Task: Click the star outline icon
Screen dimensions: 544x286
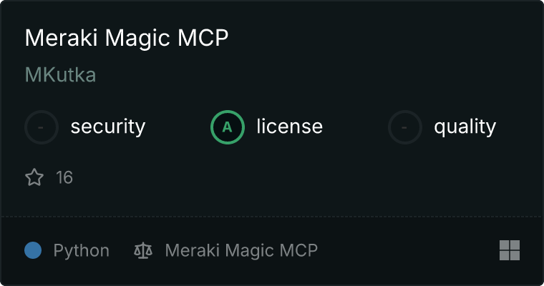Action: (34, 177)
